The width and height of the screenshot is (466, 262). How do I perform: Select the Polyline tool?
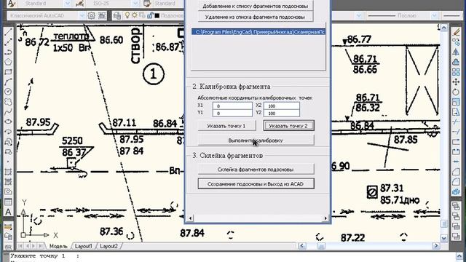[x=8, y=52]
